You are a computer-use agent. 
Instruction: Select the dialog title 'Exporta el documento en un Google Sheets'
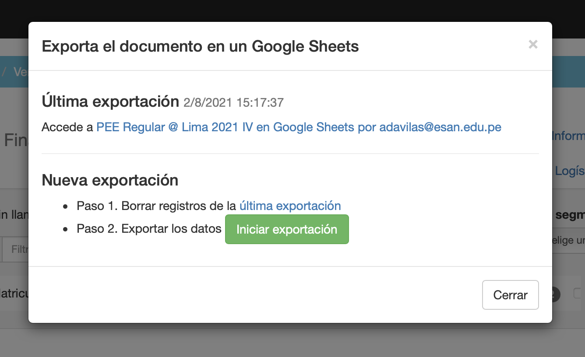coord(200,46)
